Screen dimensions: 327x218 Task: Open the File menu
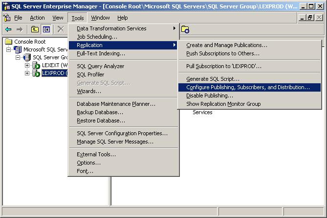pyautogui.click(x=18, y=18)
